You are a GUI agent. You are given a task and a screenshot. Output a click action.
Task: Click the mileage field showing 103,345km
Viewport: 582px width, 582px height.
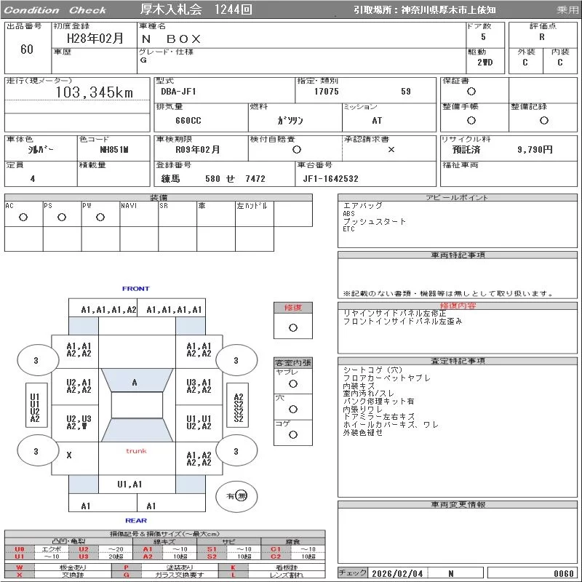[x=95, y=93]
